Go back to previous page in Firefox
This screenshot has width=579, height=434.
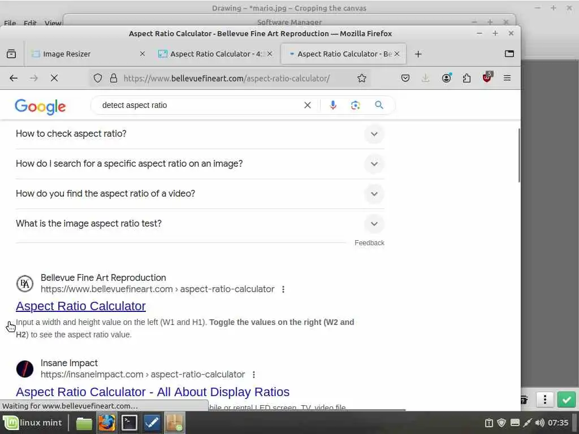(14, 78)
